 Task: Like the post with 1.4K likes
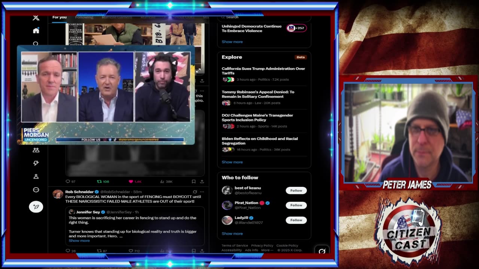point(131,182)
